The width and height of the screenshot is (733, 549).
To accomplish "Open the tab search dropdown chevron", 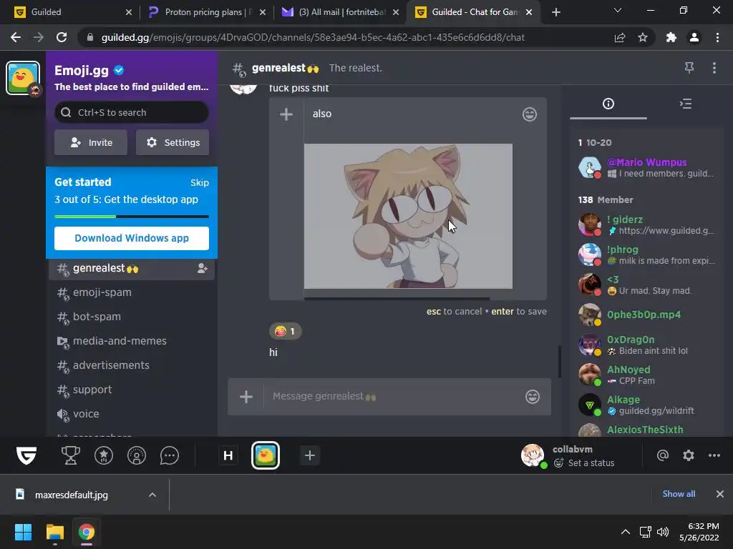I will coord(618,10).
